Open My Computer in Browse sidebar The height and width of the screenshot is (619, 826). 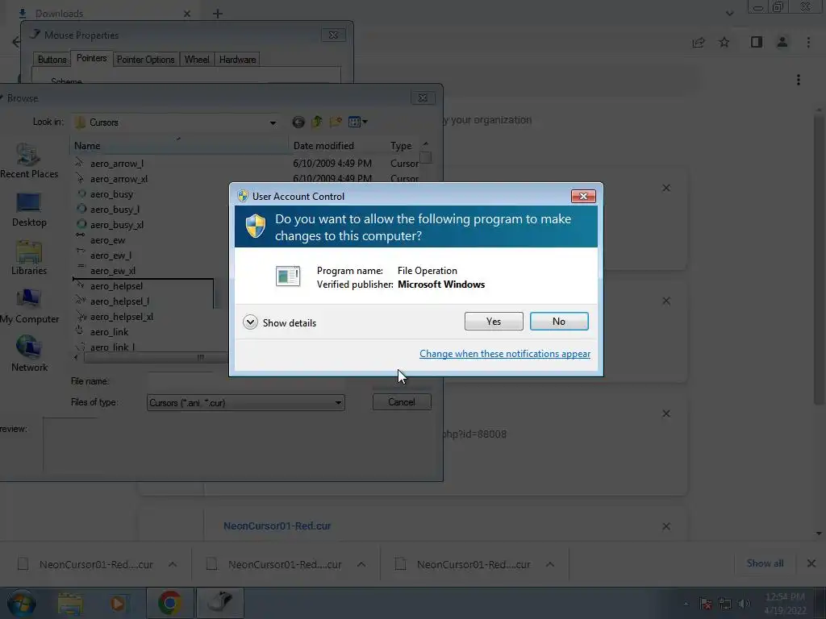(x=29, y=306)
